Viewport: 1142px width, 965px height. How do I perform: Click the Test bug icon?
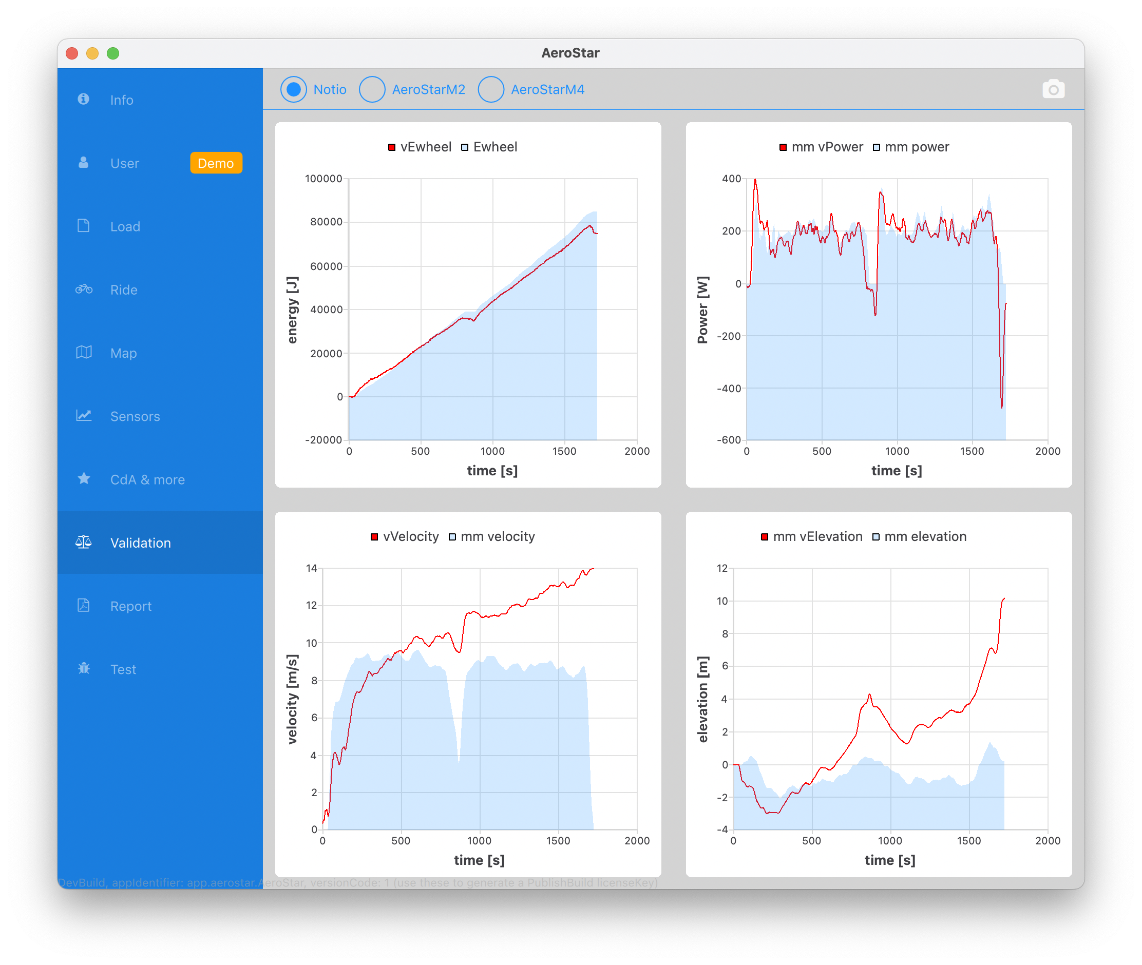[x=84, y=668]
